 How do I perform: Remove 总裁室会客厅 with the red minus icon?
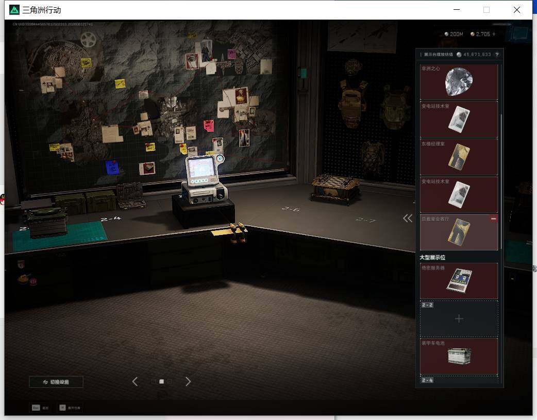[494, 219]
